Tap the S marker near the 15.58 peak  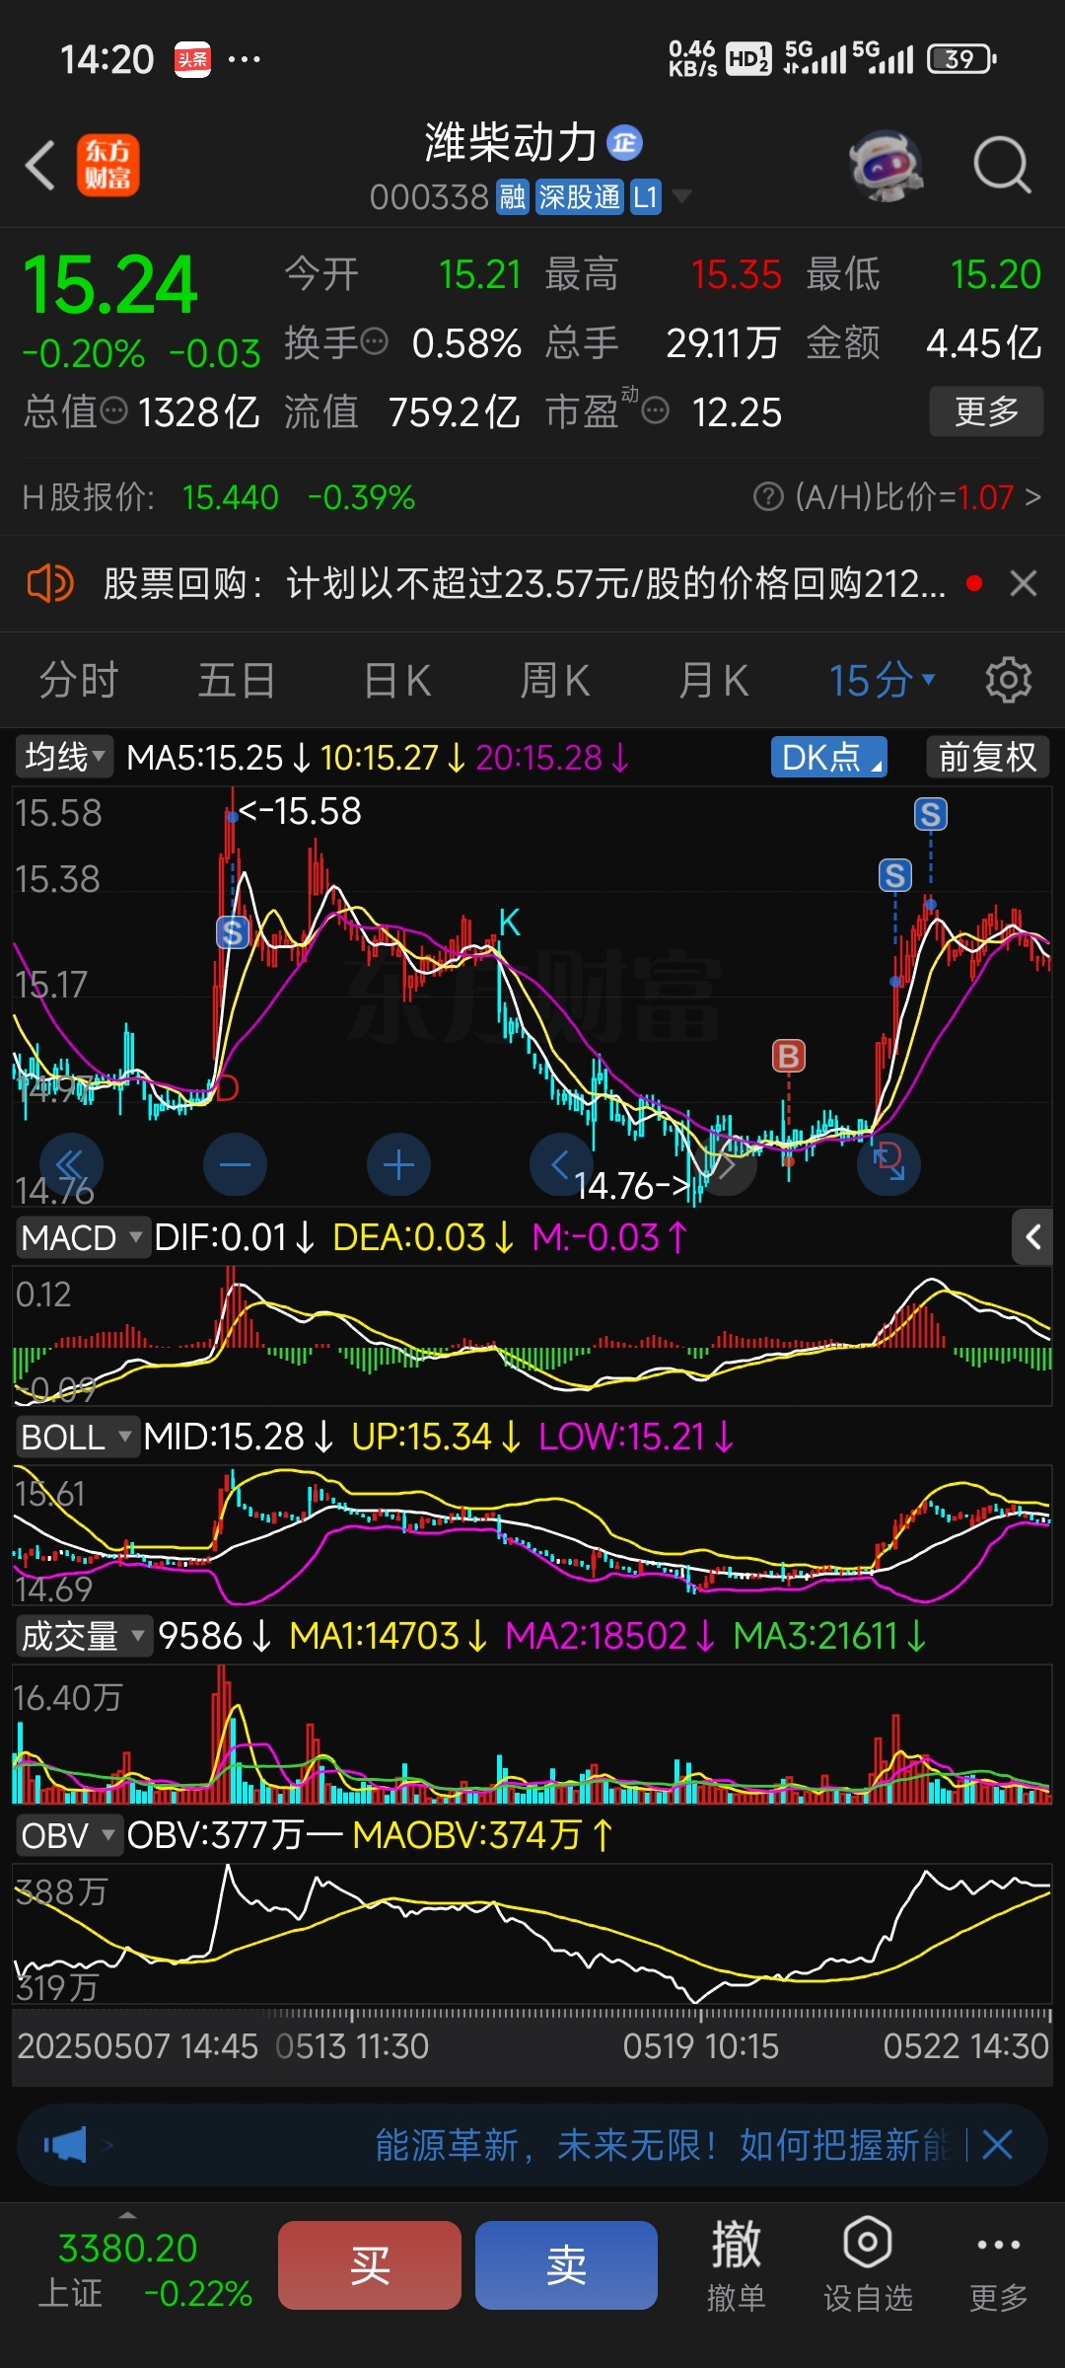coord(232,931)
